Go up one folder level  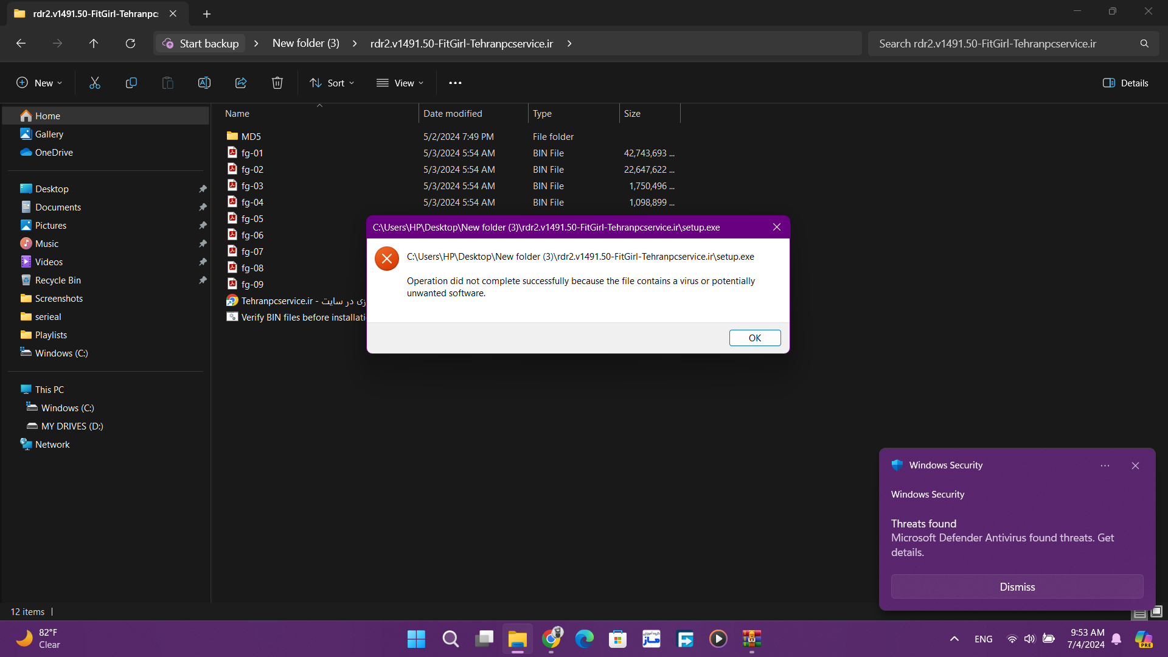tap(94, 43)
